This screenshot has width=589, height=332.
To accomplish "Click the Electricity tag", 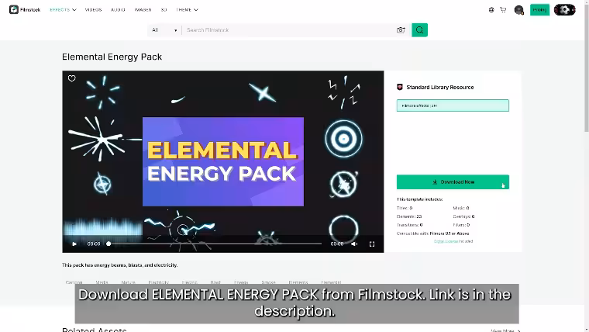I will coord(159,282).
